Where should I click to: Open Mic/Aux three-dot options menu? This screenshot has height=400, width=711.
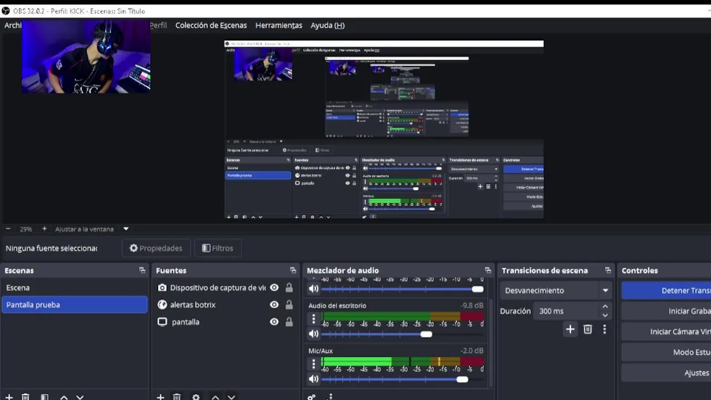tap(313, 364)
